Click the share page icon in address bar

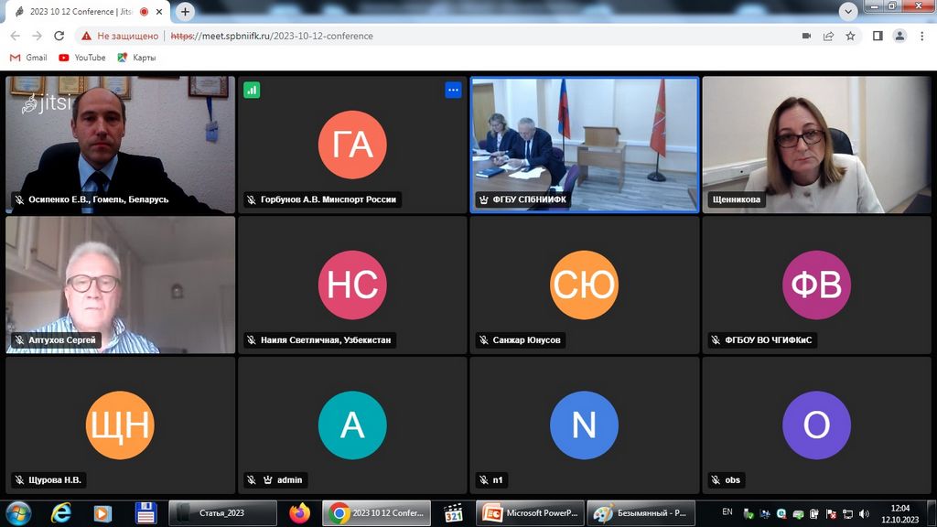(x=828, y=36)
